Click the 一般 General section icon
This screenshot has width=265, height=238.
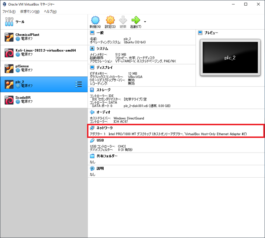92,33
